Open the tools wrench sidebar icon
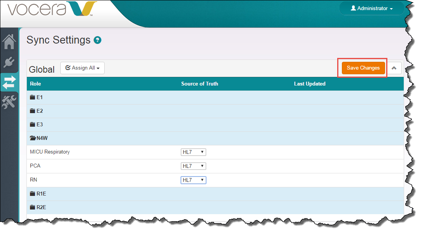The width and height of the screenshot is (422, 234). click(x=9, y=101)
